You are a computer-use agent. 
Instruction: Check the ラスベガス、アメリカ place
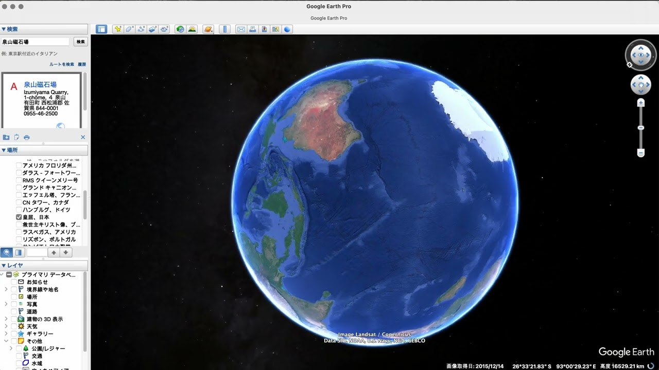coord(19,232)
